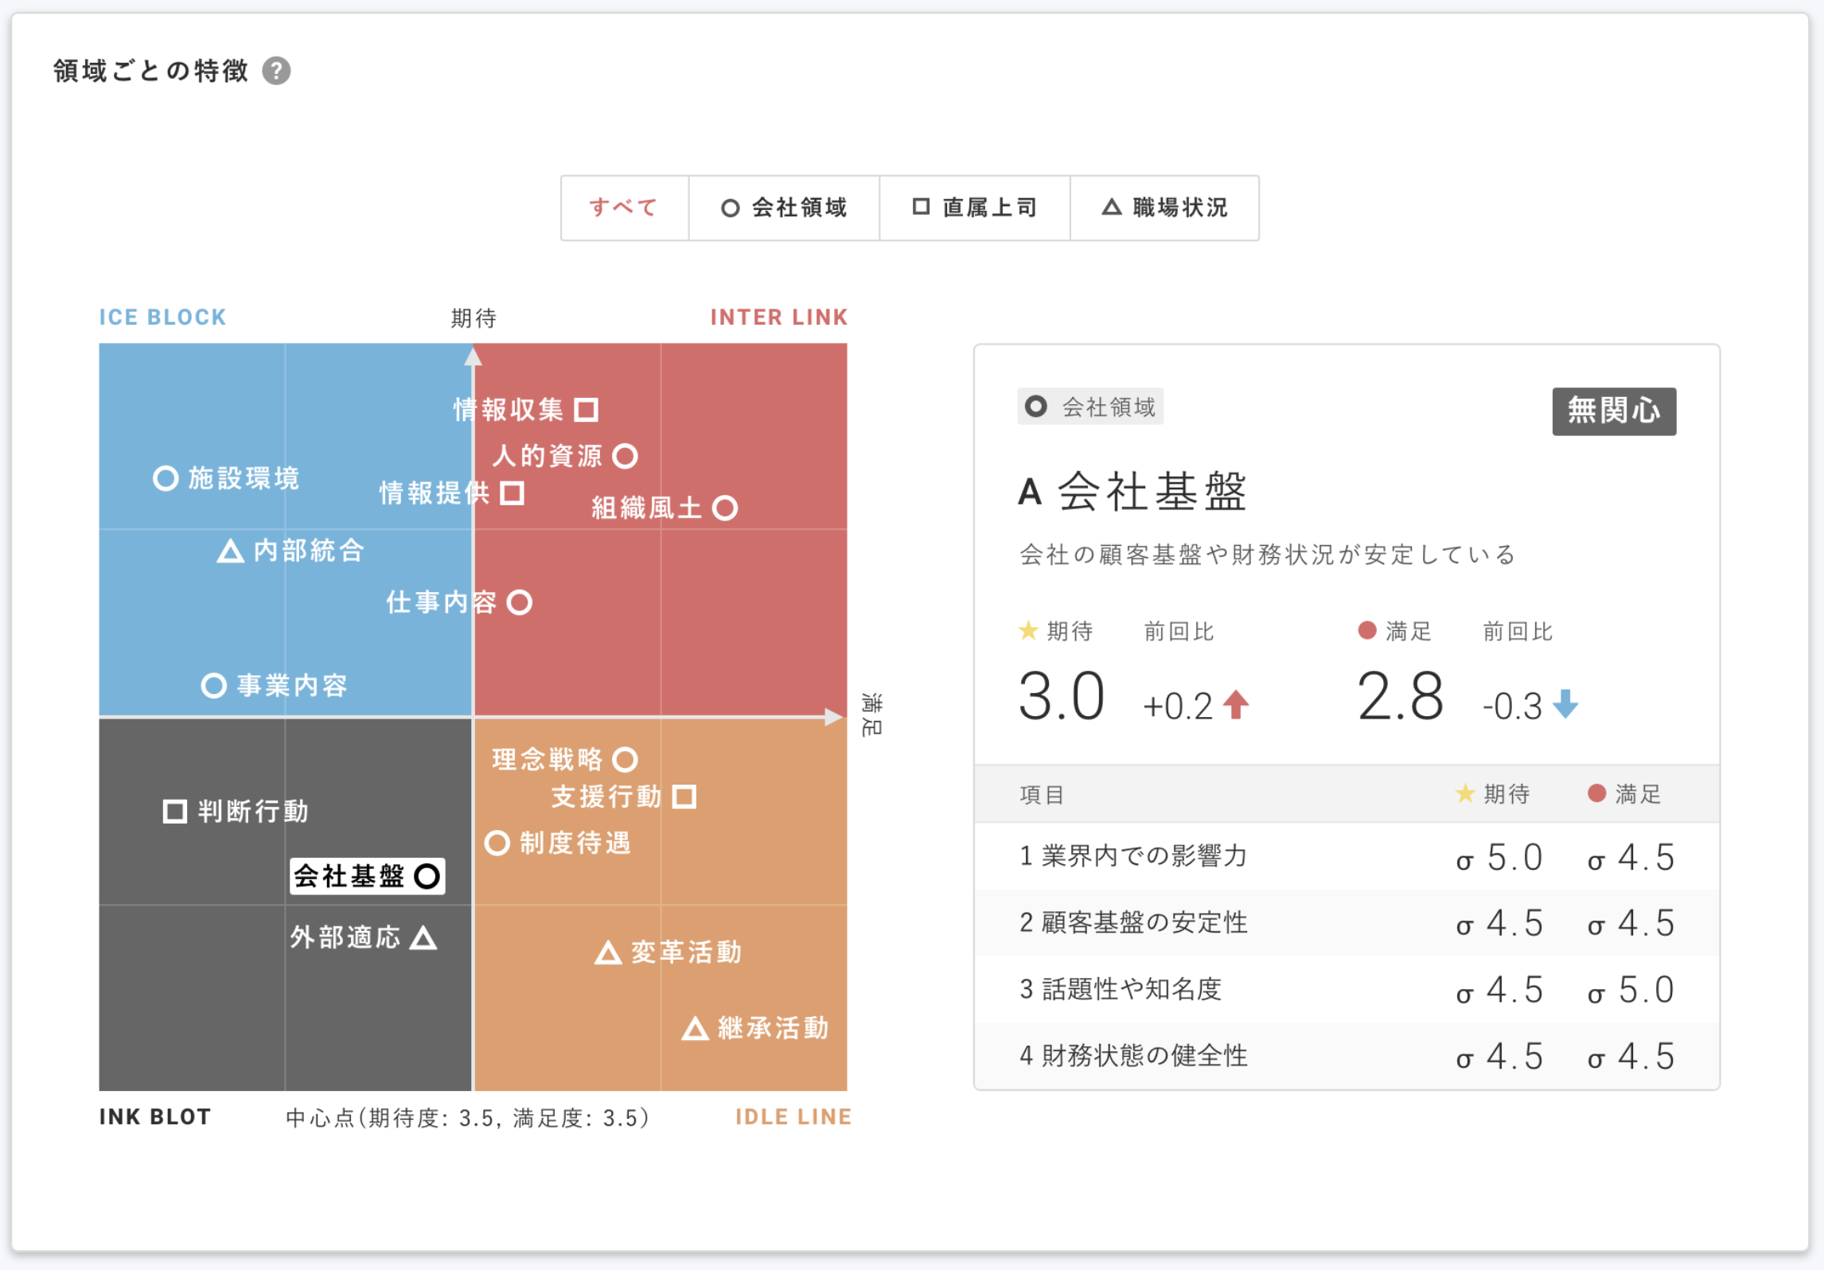Click the 継承活動 triangle marker
The width and height of the screenshot is (1824, 1270).
point(695,1029)
